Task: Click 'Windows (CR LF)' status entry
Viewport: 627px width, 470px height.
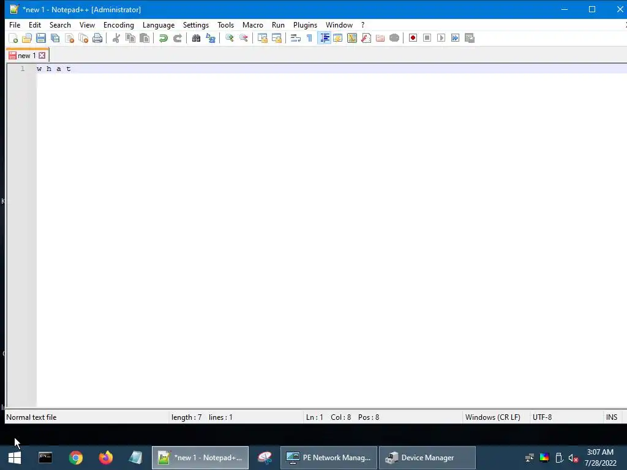Action: coord(493,417)
